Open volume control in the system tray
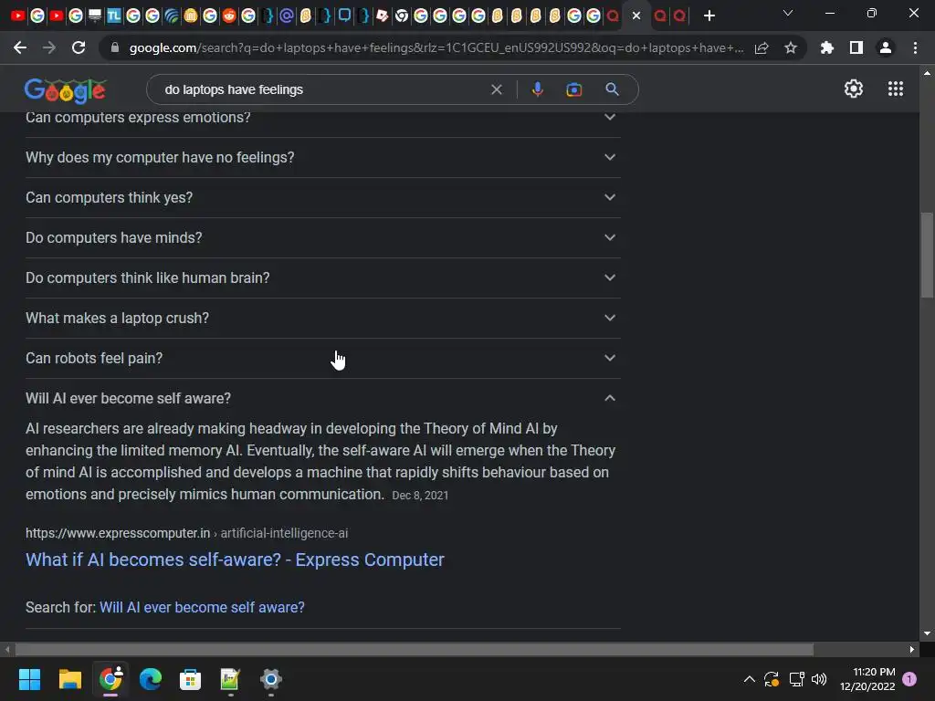The width and height of the screenshot is (935, 701). (x=819, y=679)
